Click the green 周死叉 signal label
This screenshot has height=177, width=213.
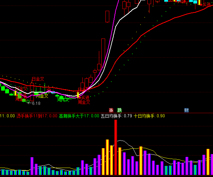point(64,100)
